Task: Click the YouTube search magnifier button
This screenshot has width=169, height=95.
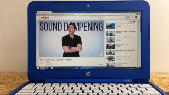Action: 101,18
